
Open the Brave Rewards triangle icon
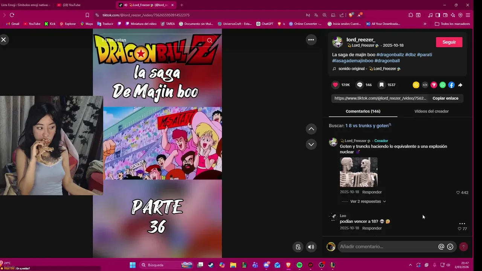[360, 15]
